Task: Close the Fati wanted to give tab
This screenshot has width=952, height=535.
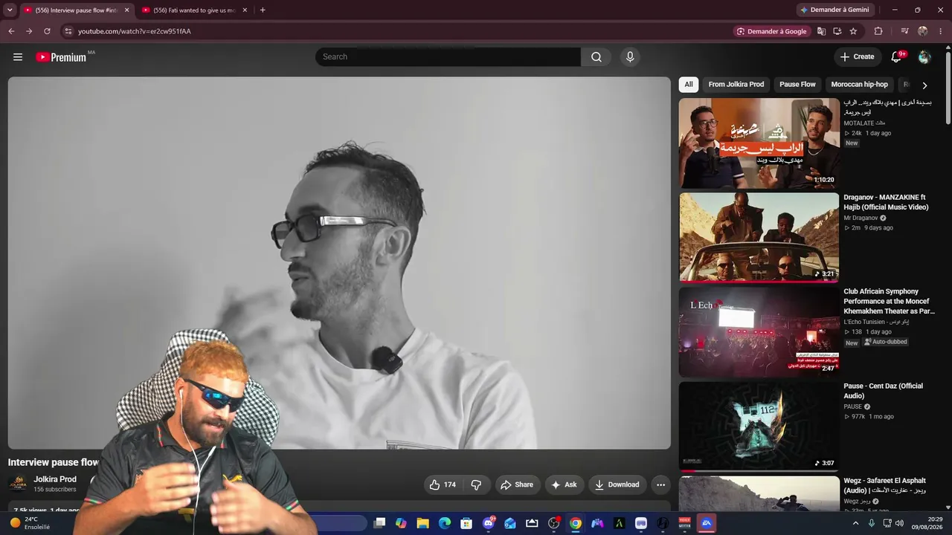Action: [x=245, y=10]
